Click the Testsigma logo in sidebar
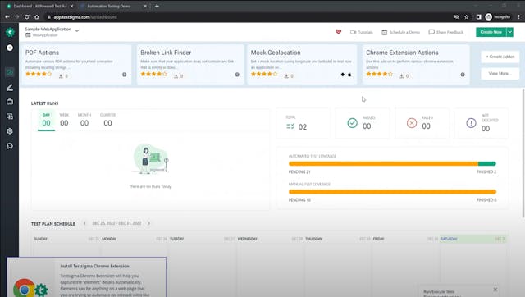The width and height of the screenshot is (525, 297). [x=10, y=32]
